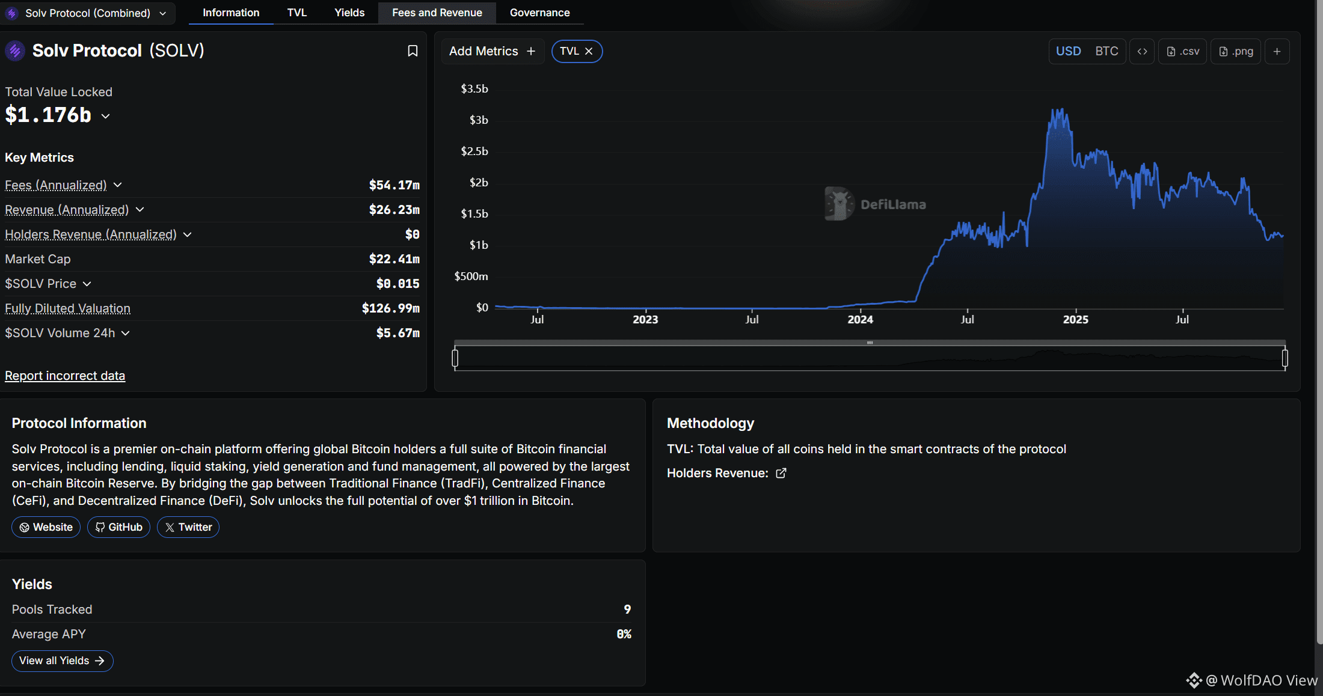Screen dimensions: 1323x696
Task: Click the plus icon next to .png
Action: [x=1277, y=52]
